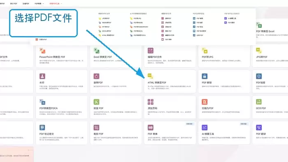Click the PDF加密 shield icon
This screenshot has width=288, height=162.
tap(259, 76)
